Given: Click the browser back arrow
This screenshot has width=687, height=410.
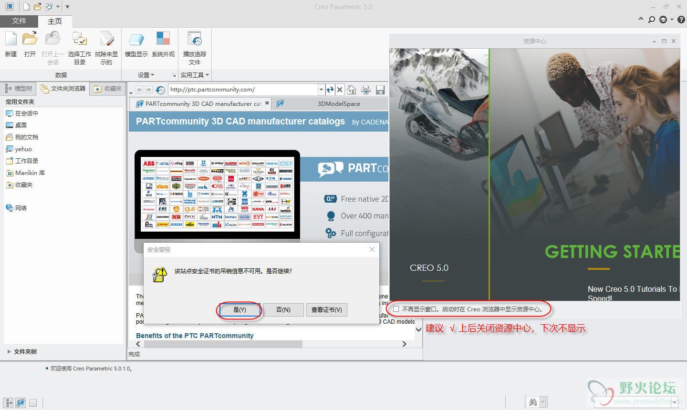Looking at the screenshot, I should [139, 90].
